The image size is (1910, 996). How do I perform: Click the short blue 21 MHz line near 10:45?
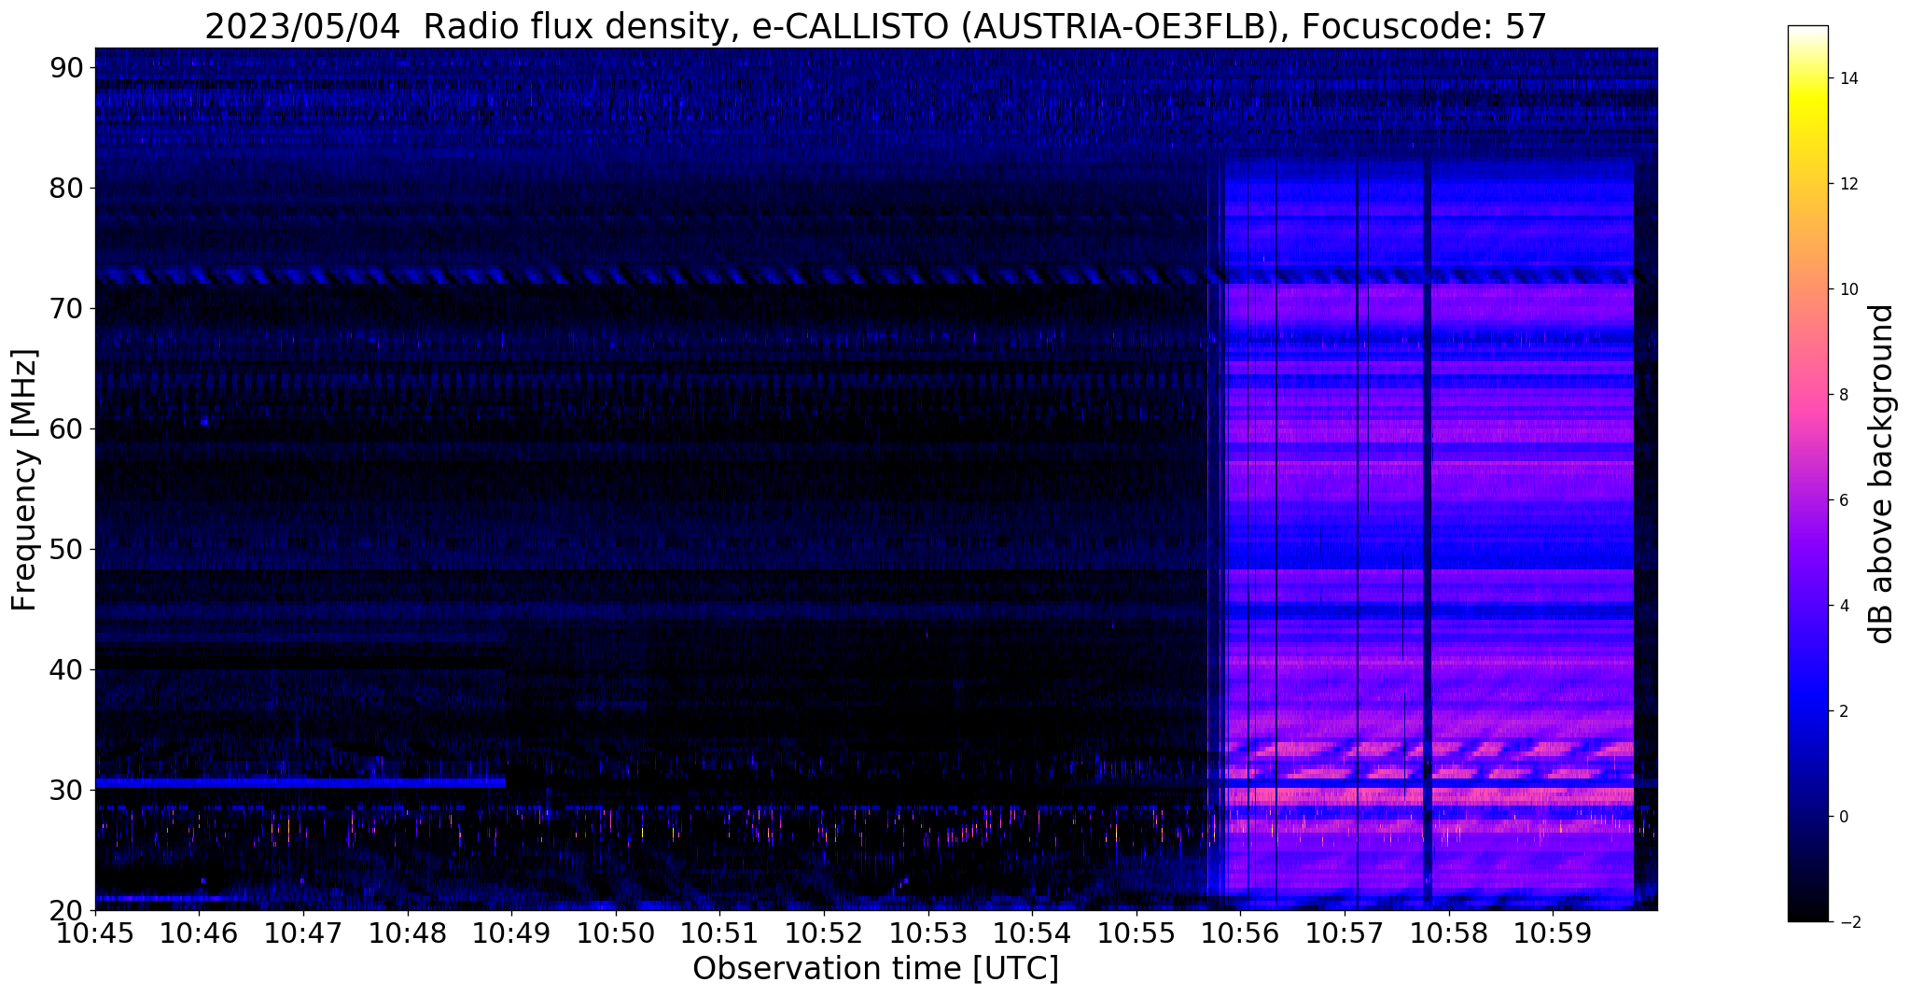164,898
